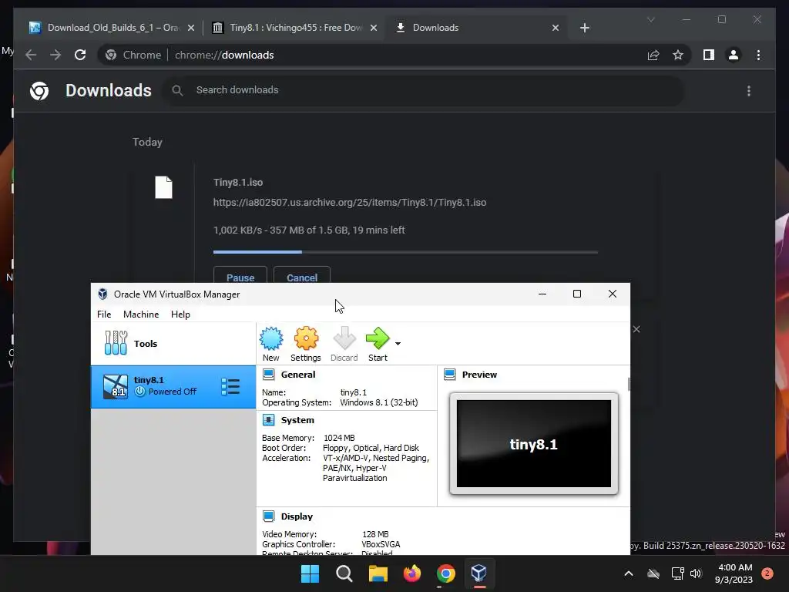789x592 pixels.
Task: Bookmark this page with star icon
Action: click(678, 55)
